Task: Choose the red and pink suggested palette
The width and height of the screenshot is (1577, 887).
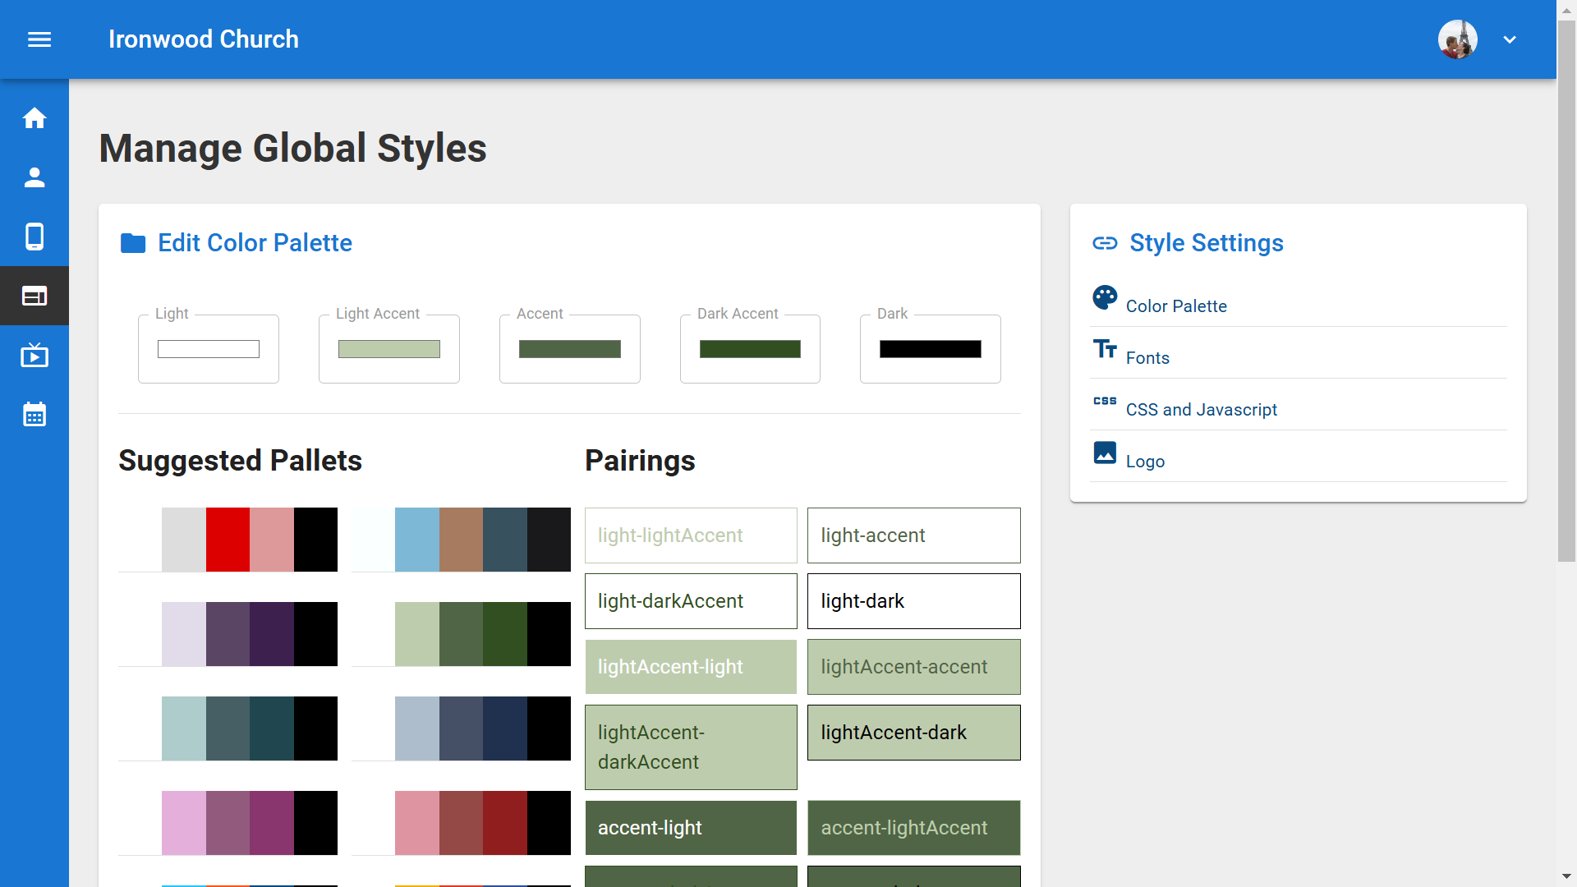Action: click(x=228, y=540)
